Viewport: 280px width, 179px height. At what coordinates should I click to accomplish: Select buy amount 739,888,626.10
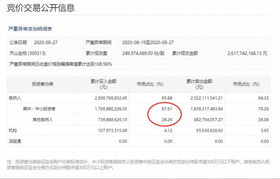pyautogui.click(x=112, y=120)
